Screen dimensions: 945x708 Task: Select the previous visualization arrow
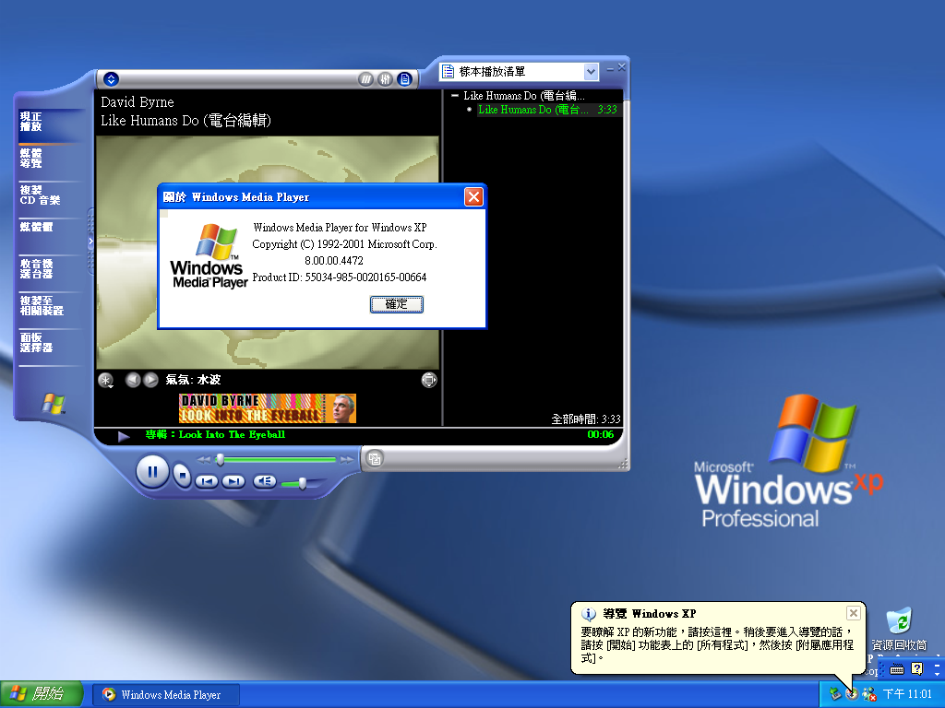tap(133, 380)
